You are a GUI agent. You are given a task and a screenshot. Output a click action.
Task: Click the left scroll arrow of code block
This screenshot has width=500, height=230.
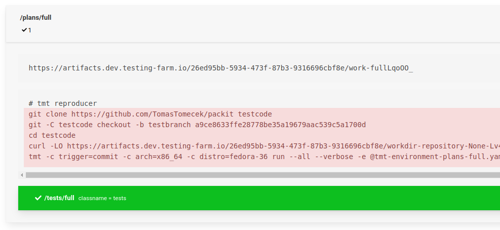[x=22, y=175]
